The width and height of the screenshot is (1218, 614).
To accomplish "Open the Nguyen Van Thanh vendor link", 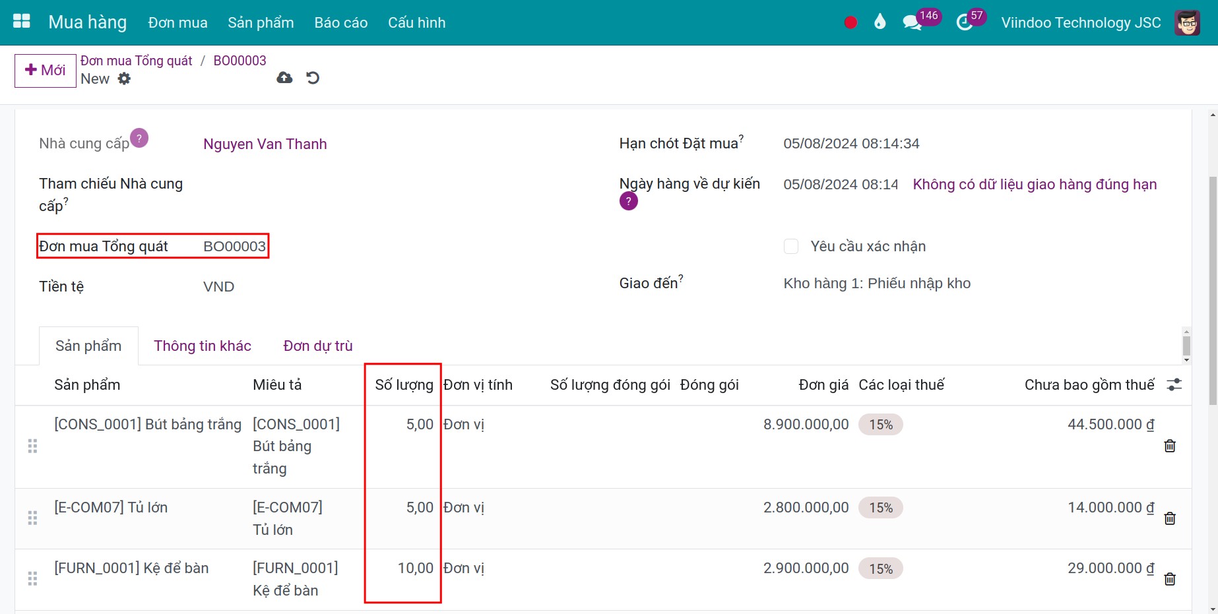I will (265, 144).
